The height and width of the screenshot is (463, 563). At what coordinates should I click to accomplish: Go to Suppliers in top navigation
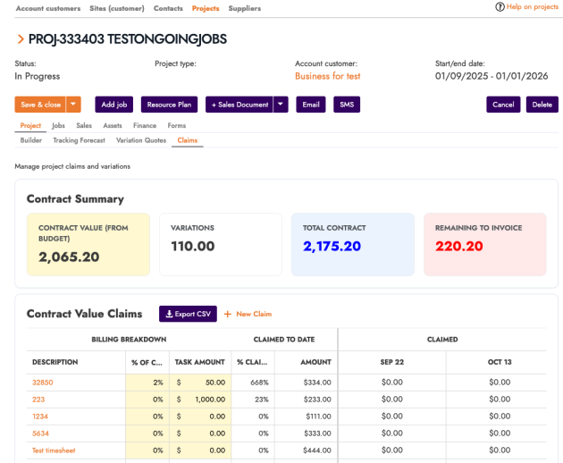[244, 8]
